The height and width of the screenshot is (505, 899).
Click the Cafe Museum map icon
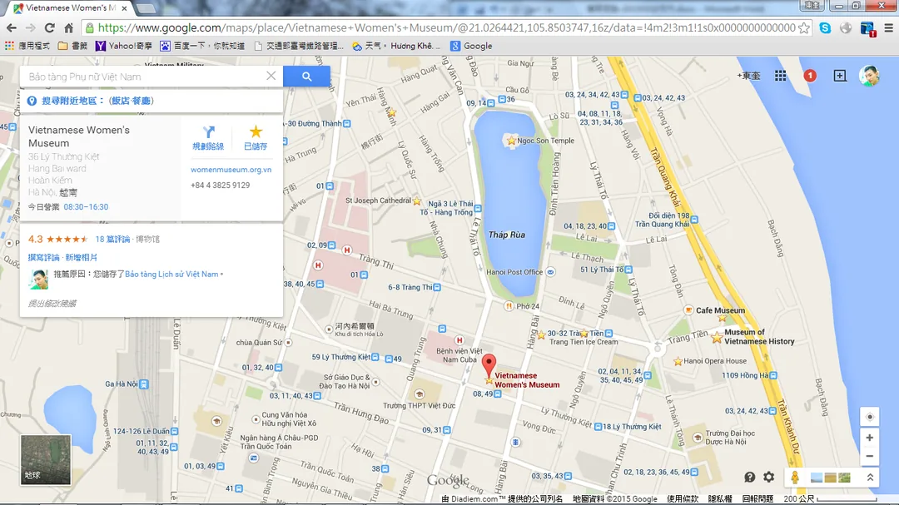tap(688, 310)
